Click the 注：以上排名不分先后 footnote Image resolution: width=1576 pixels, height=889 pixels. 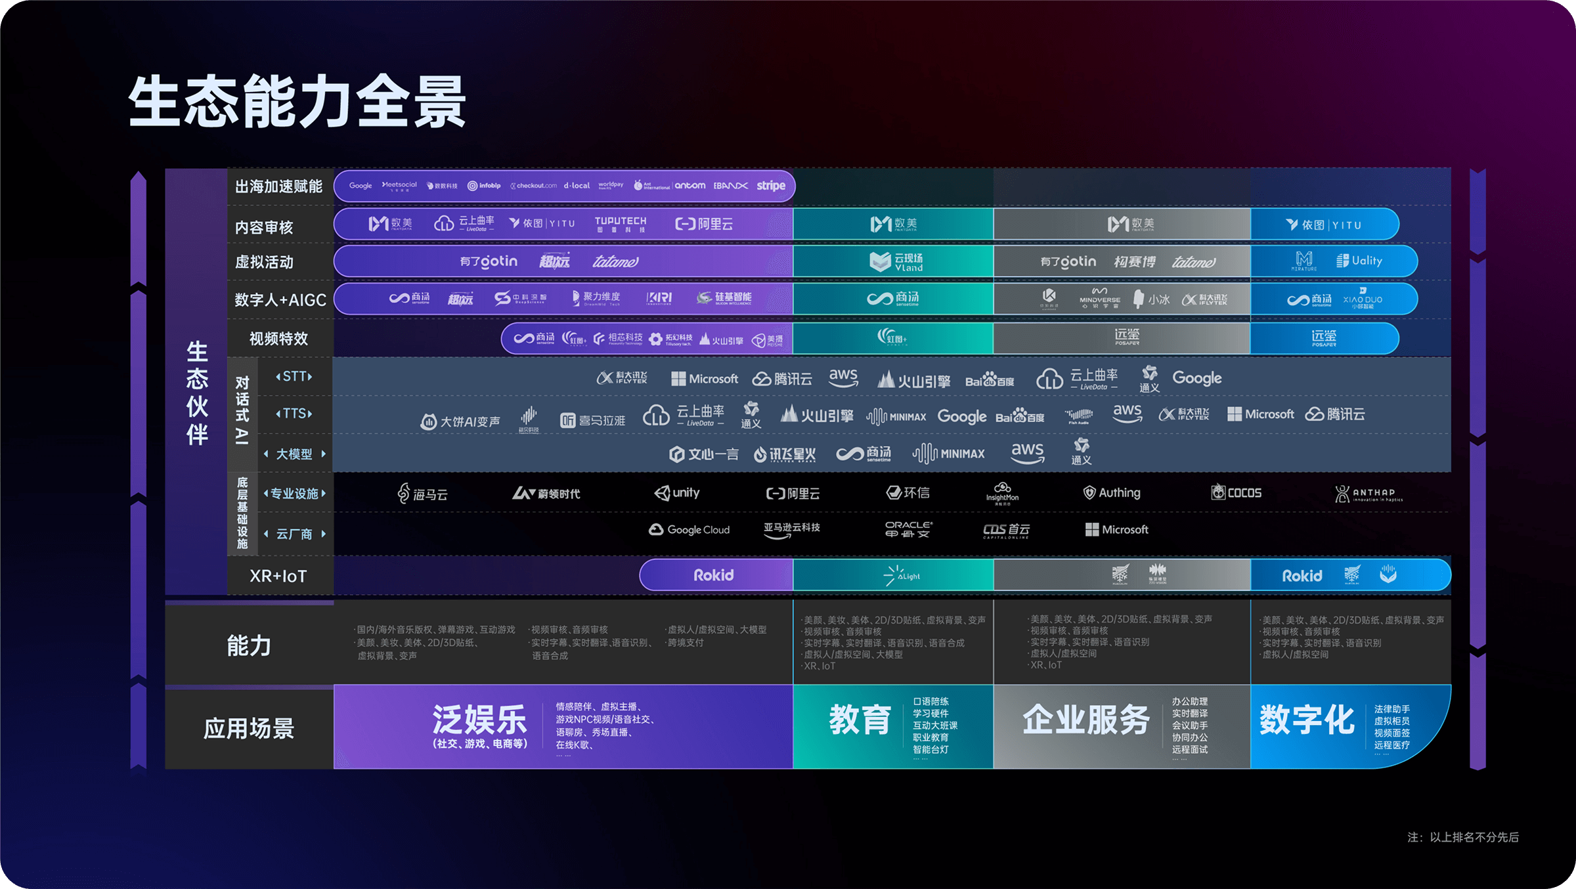1463,837
